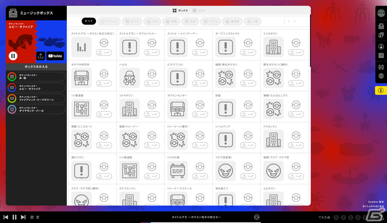Select the ボックス box view tab
387x223 pixels.
[180, 11]
